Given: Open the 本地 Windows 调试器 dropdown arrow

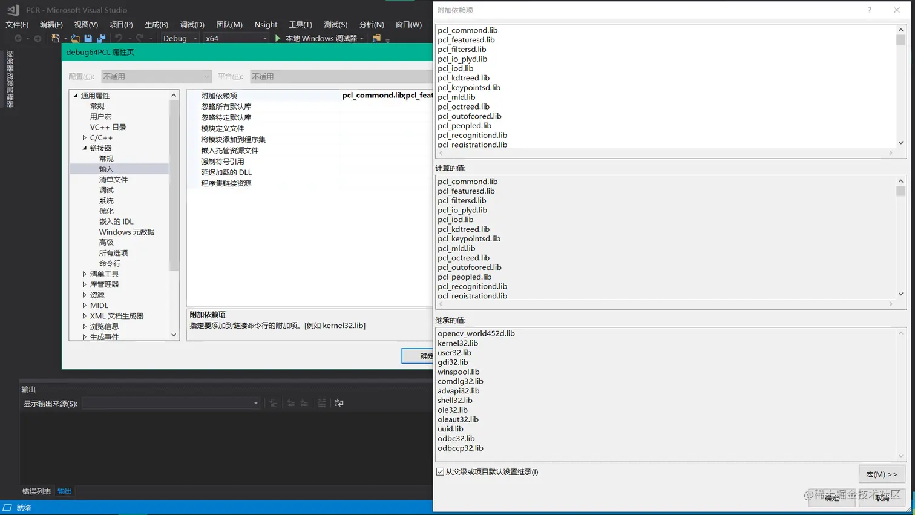Looking at the screenshot, I should [362, 38].
